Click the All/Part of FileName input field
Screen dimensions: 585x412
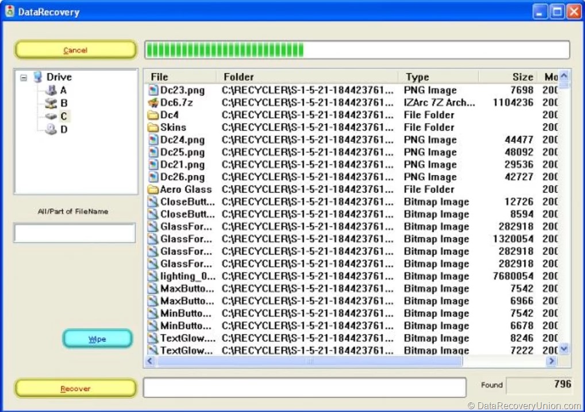coord(75,233)
